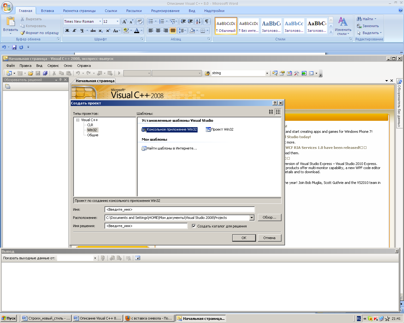404x323 pixels.
Task: Click Найти in the editing group
Action: click(367, 19)
